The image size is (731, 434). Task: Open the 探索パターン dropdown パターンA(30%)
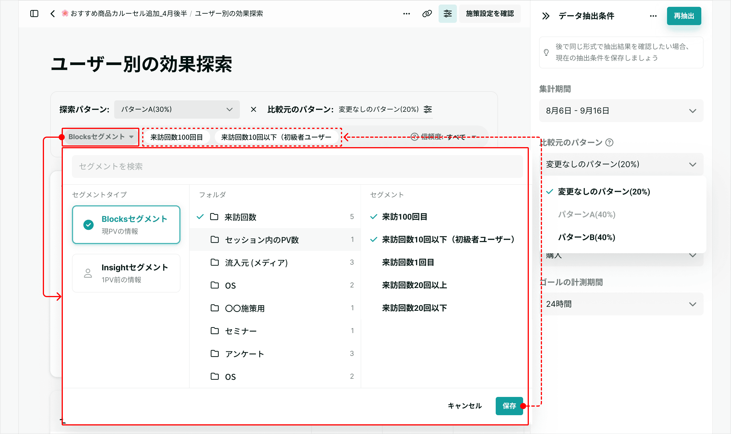click(x=177, y=110)
